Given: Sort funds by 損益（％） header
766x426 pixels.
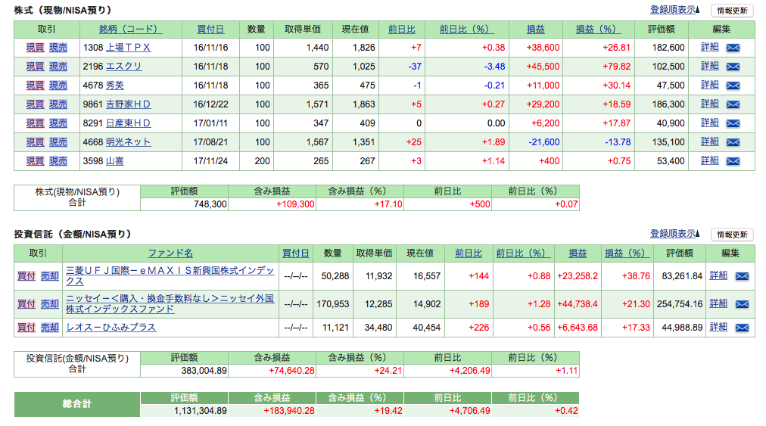Looking at the screenshot, I should click(627, 253).
